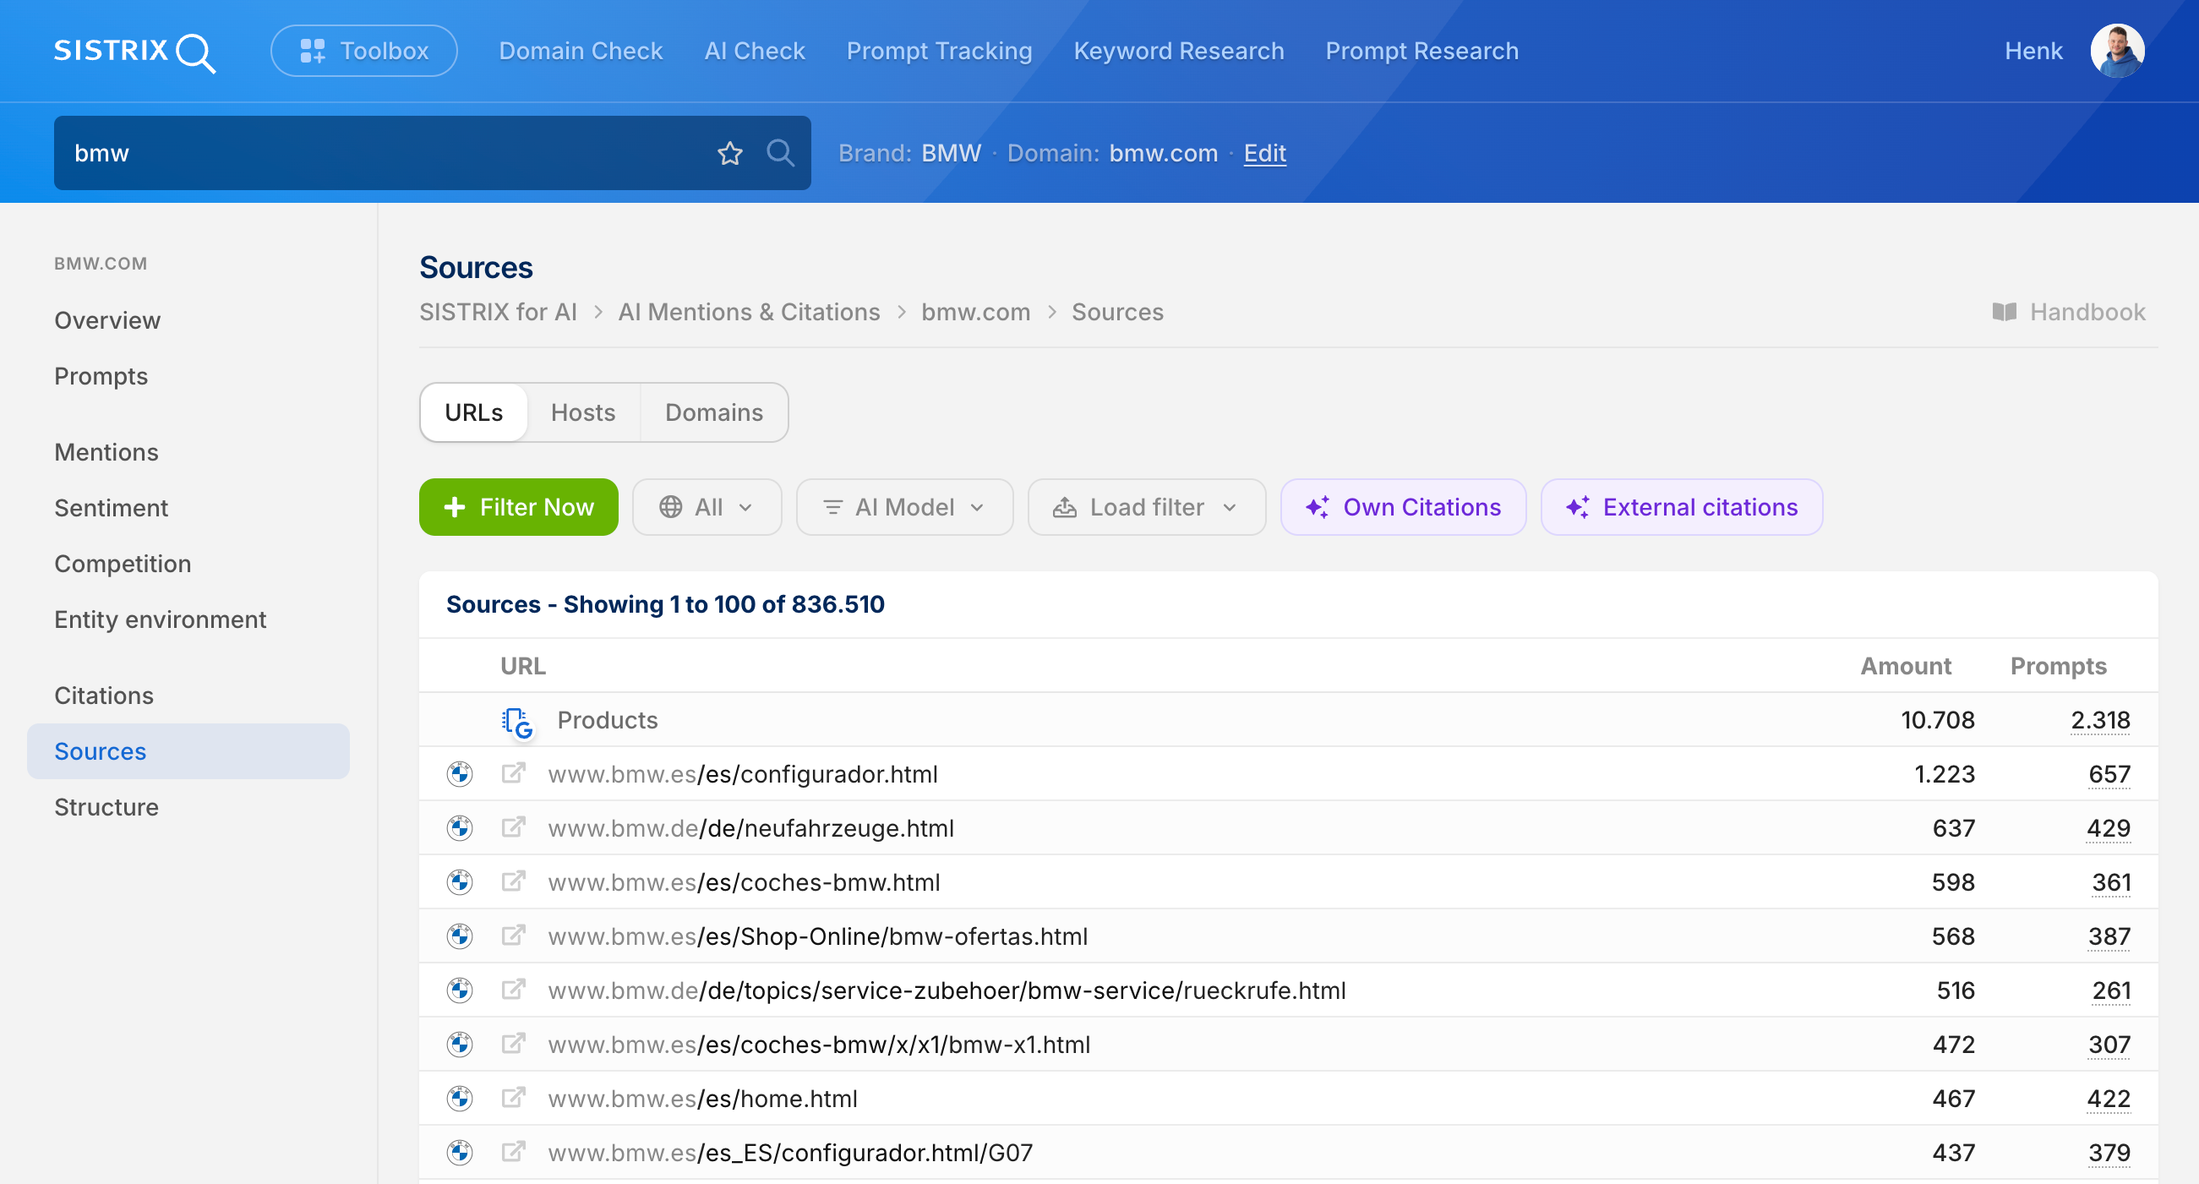
Task: Switch to the Domains tab
Action: point(713,412)
